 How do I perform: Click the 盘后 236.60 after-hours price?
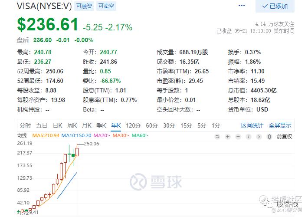tap(43, 40)
